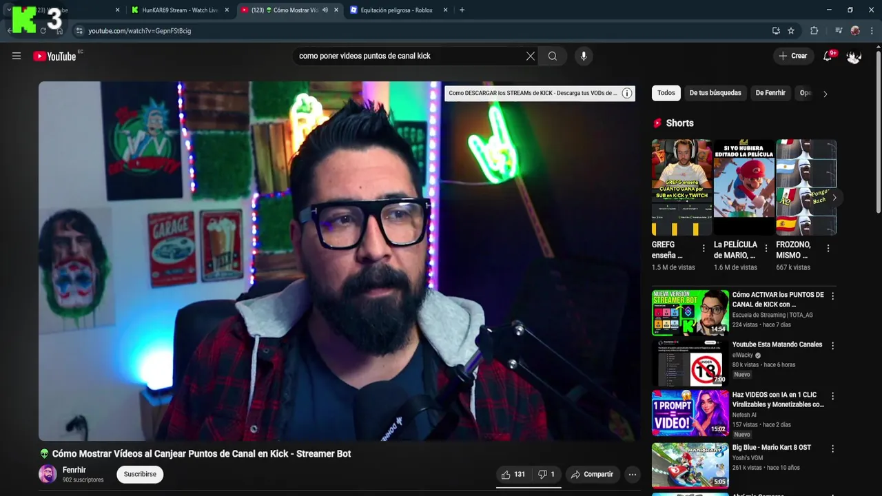
Task: Mute the playing YouTube tab via speaker icon
Action: 325,10
